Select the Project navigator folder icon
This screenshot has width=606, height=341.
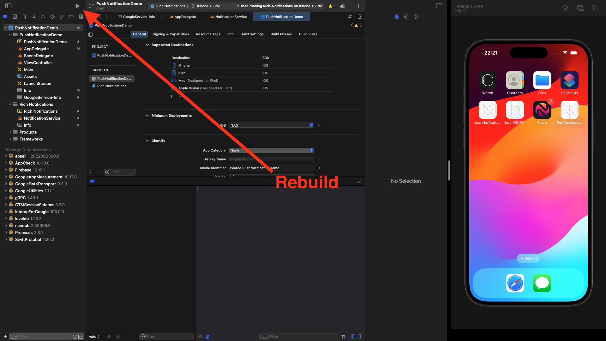(5, 17)
